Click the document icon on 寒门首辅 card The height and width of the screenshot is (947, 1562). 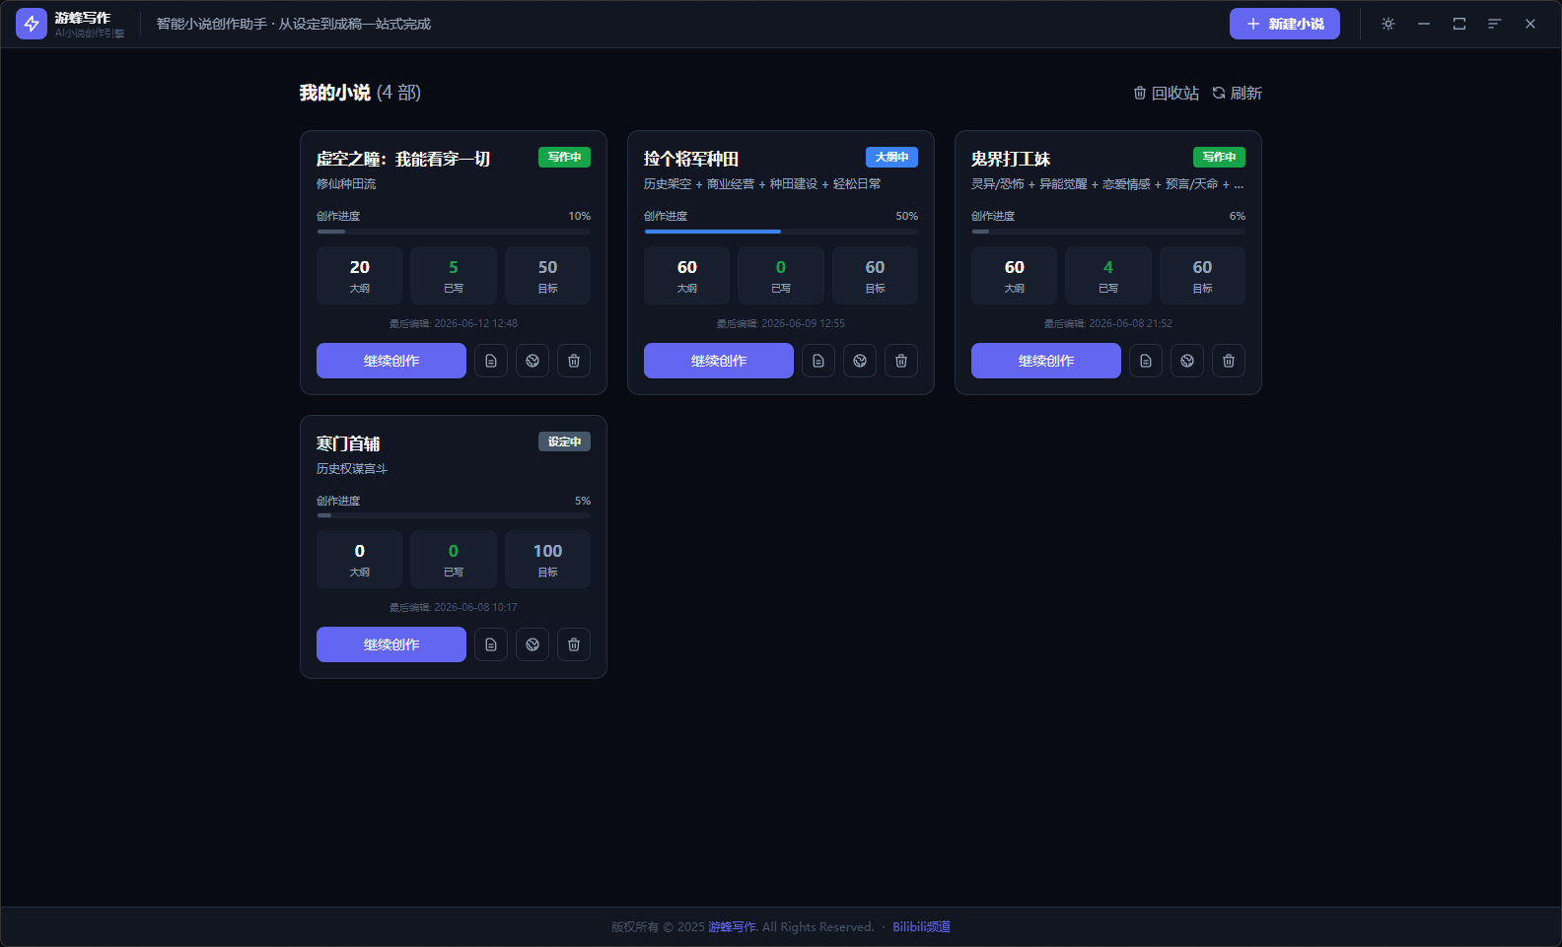click(x=491, y=644)
